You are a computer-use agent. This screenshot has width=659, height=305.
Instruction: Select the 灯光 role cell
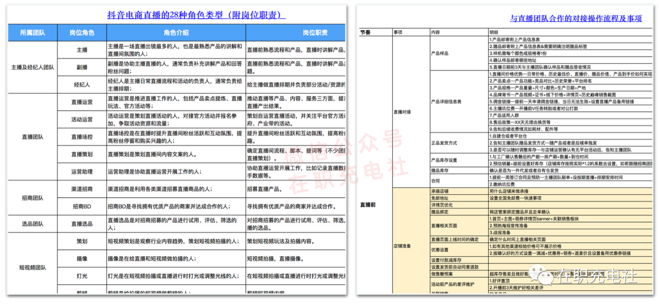pos(82,276)
